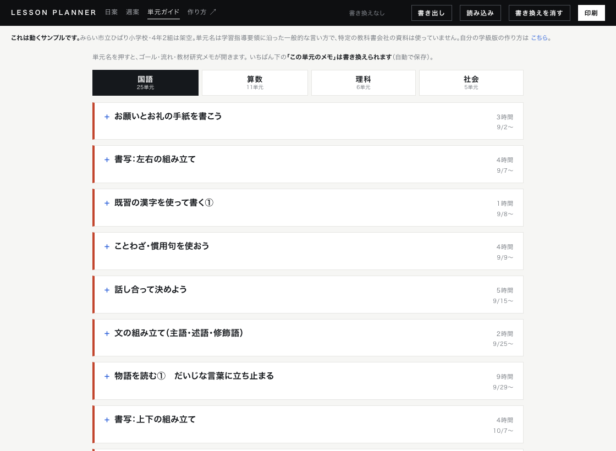This screenshot has height=451, width=616.
Task: Click unit title 書写:左右の組み立て
Action: tap(155, 159)
